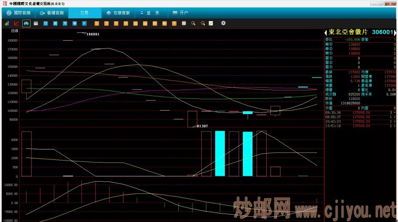The image size is (398, 222).
Task: Zoom out with the red magnifier
Action: (x=203, y=23)
